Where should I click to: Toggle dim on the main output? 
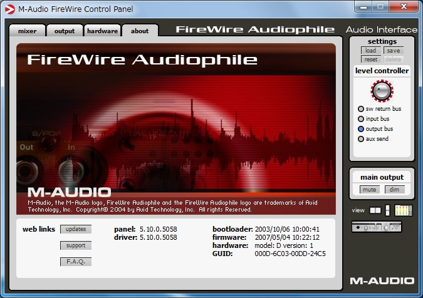[x=394, y=190]
